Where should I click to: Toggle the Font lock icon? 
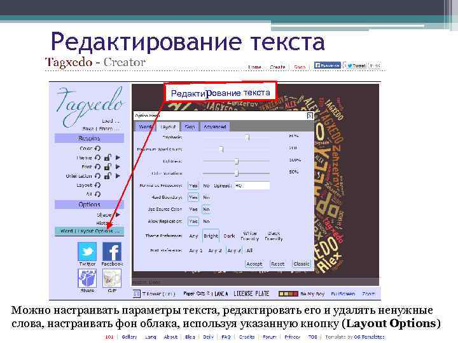tap(108, 167)
